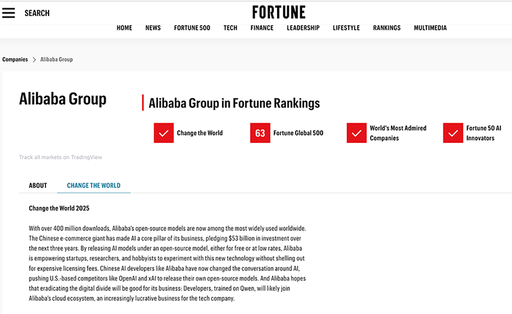
Task: Click the Fortune 50 AI Innovators checkmark icon
Action: point(453,133)
